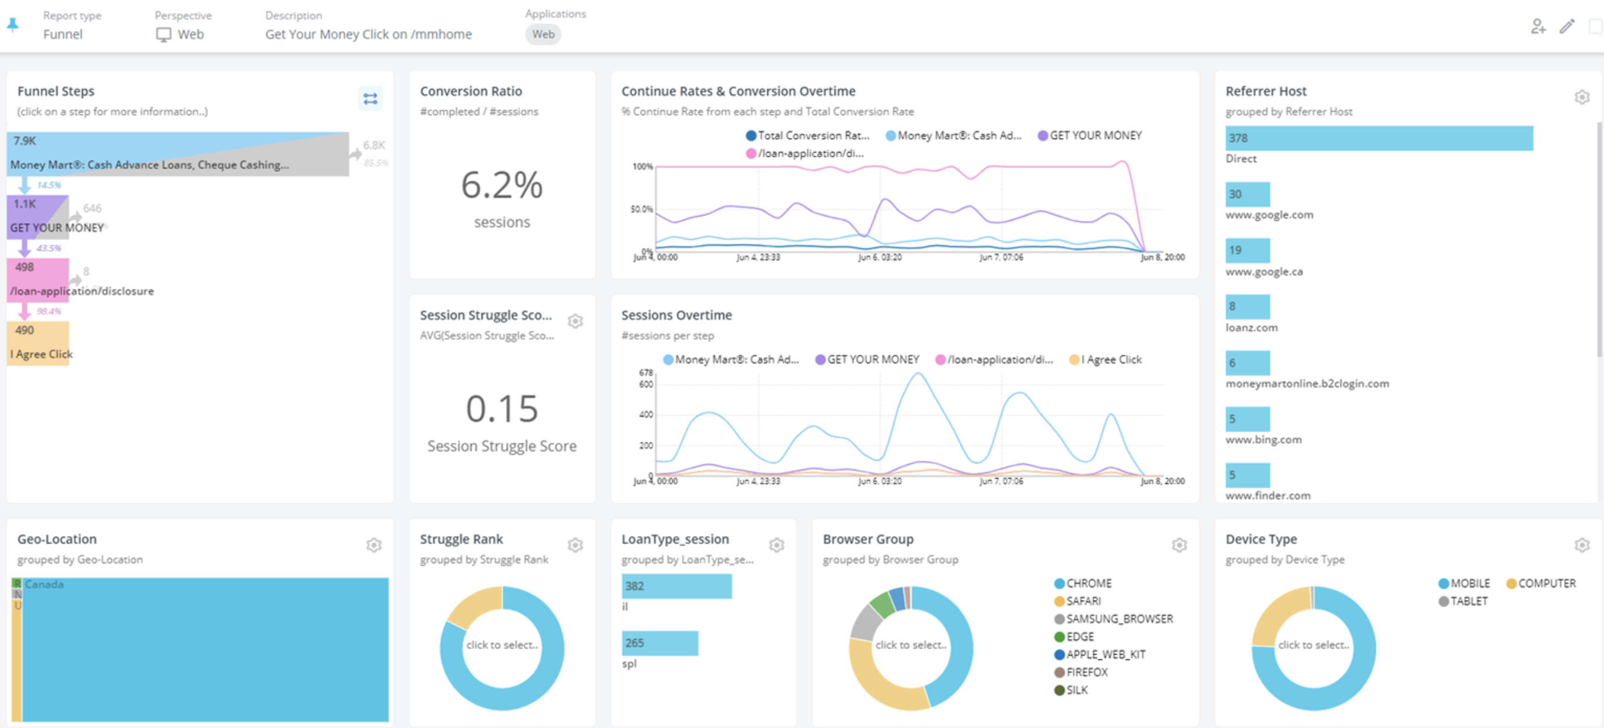This screenshot has width=1604, height=728.
Task: Toggle GET YOUR MONEY legend in Continue Rates chart
Action: coord(1090,135)
